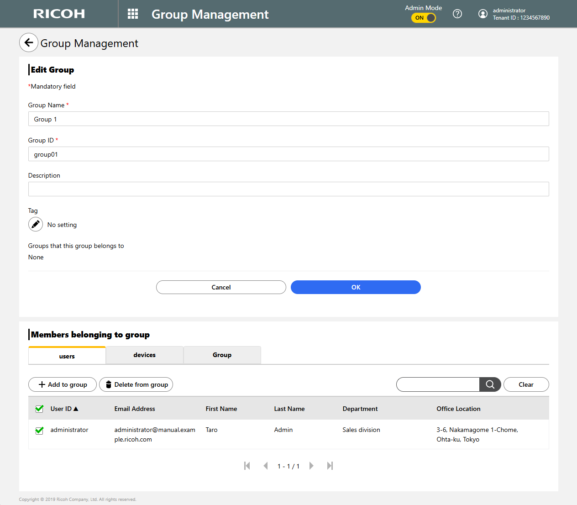Jump to the last page of members

(x=330, y=466)
